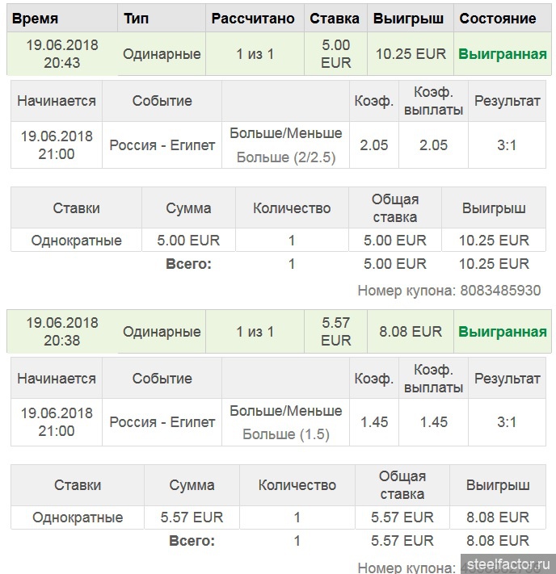Click the 8.08 EUR payout in green row
Viewport: 556px width, 574px height.
click(x=411, y=331)
